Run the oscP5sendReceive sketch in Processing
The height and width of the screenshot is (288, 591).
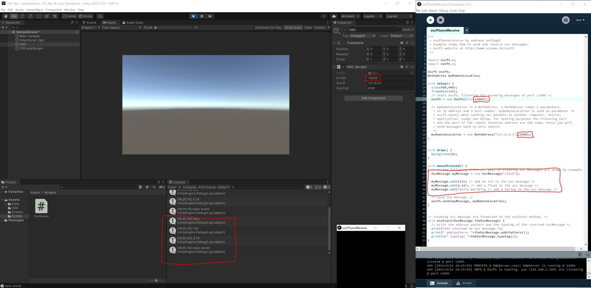[x=430, y=20]
